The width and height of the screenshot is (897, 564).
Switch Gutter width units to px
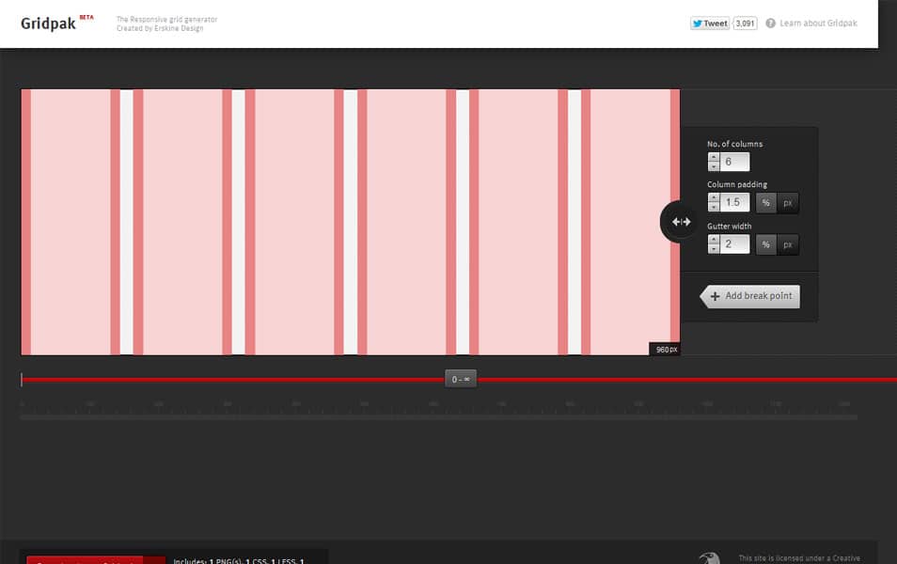coord(788,243)
